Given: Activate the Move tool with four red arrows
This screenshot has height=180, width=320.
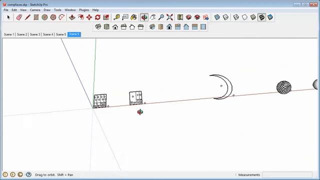Looking at the screenshot, I should [89, 17].
